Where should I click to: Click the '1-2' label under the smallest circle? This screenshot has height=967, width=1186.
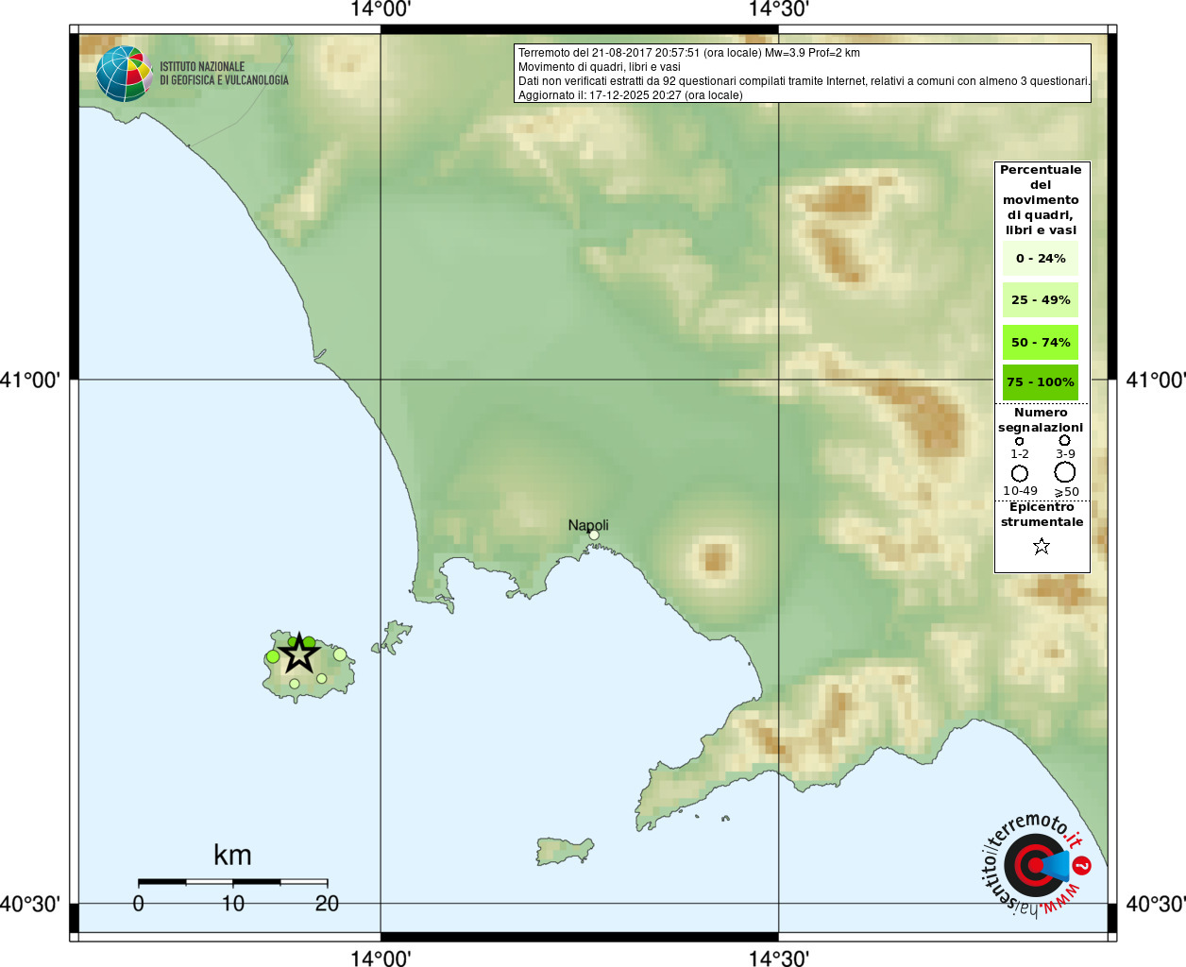click(x=1020, y=454)
